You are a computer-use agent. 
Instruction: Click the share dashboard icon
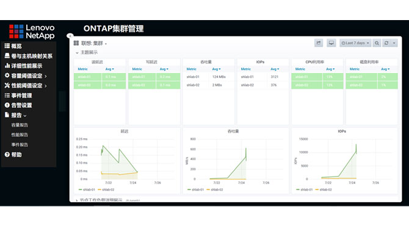(319, 43)
